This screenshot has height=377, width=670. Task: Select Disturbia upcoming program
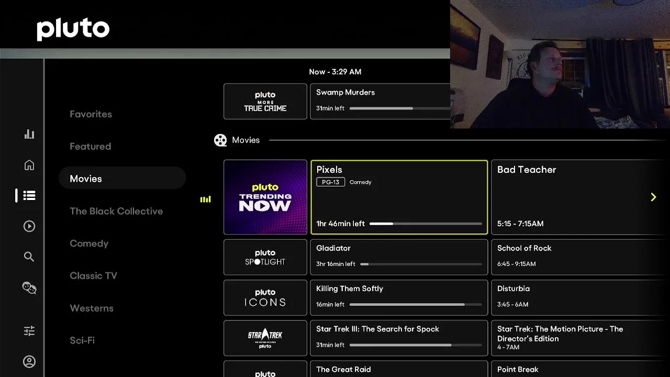coord(580,297)
